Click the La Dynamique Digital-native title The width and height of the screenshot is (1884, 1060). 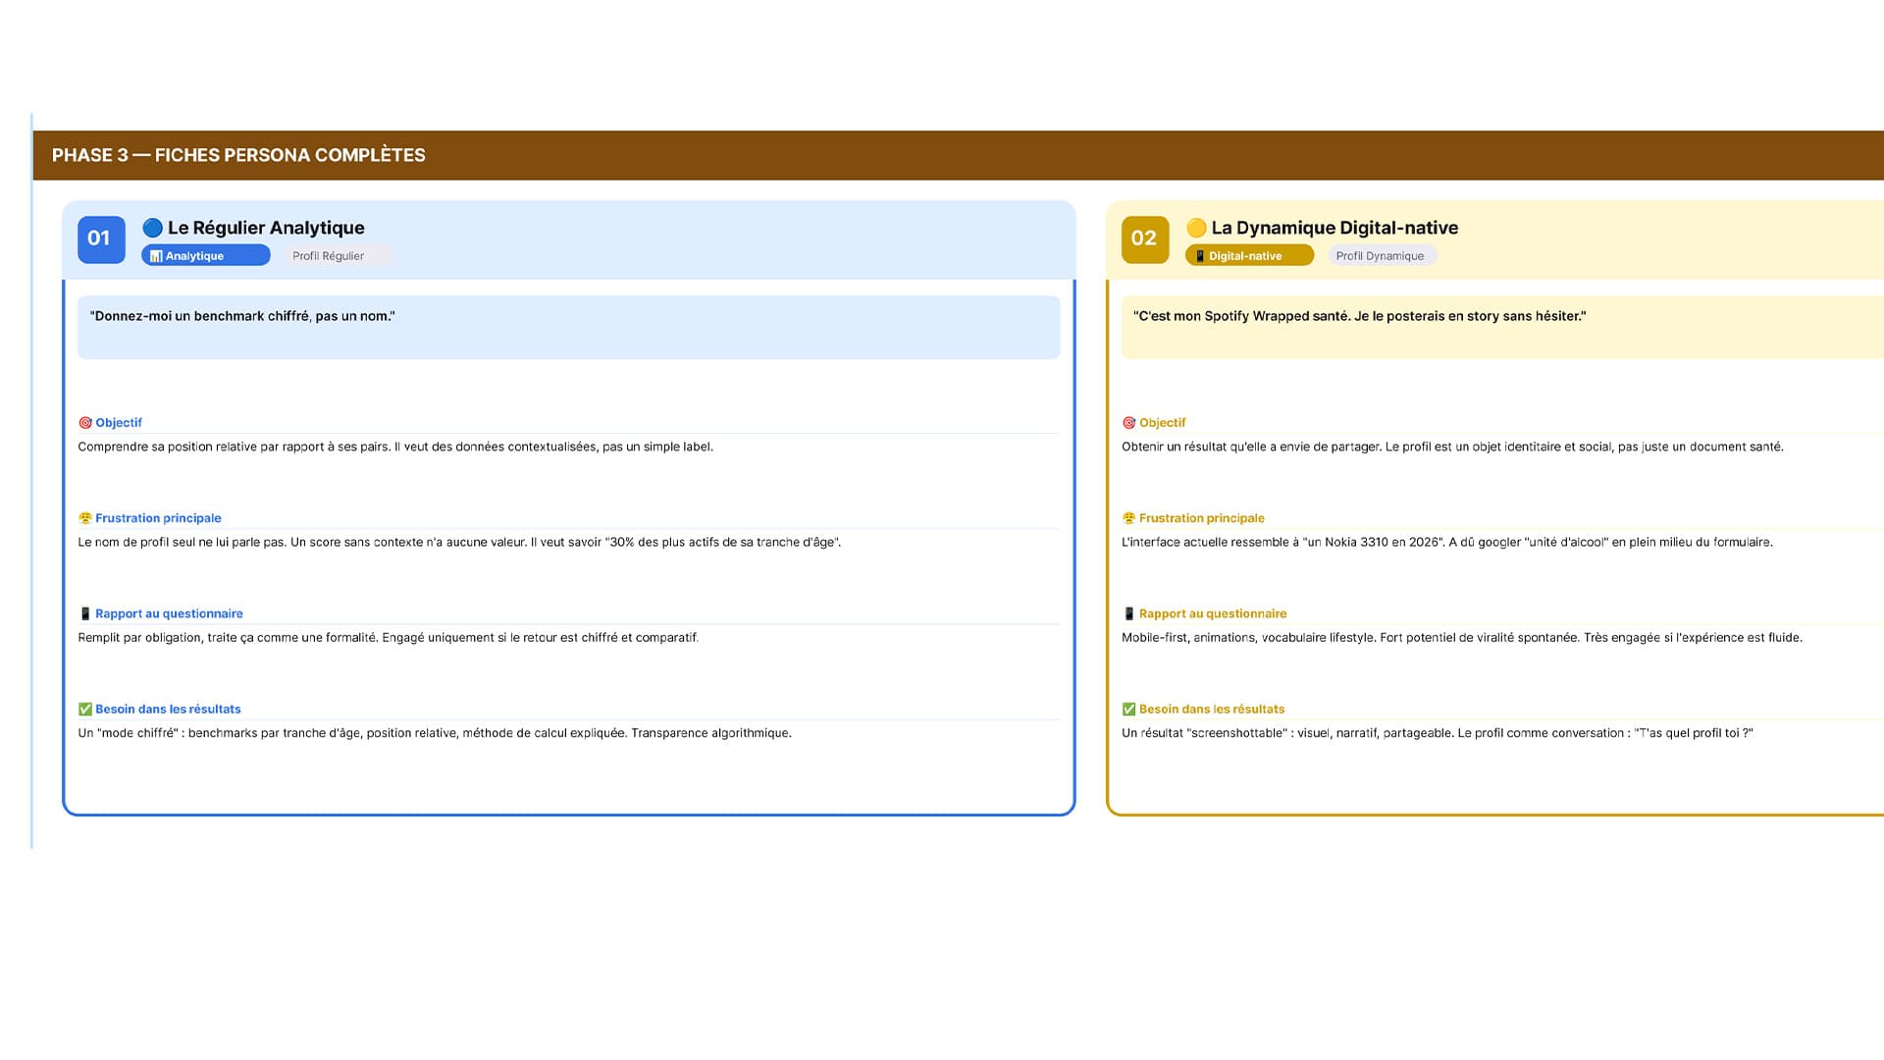tap(1334, 228)
